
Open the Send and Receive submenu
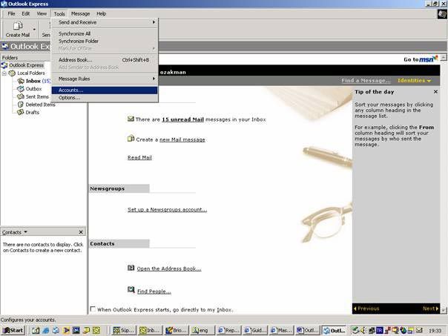(105, 22)
